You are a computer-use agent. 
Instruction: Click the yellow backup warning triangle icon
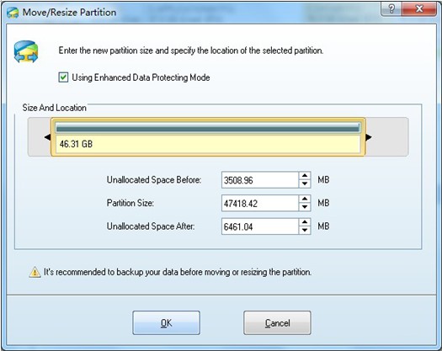[x=35, y=272]
